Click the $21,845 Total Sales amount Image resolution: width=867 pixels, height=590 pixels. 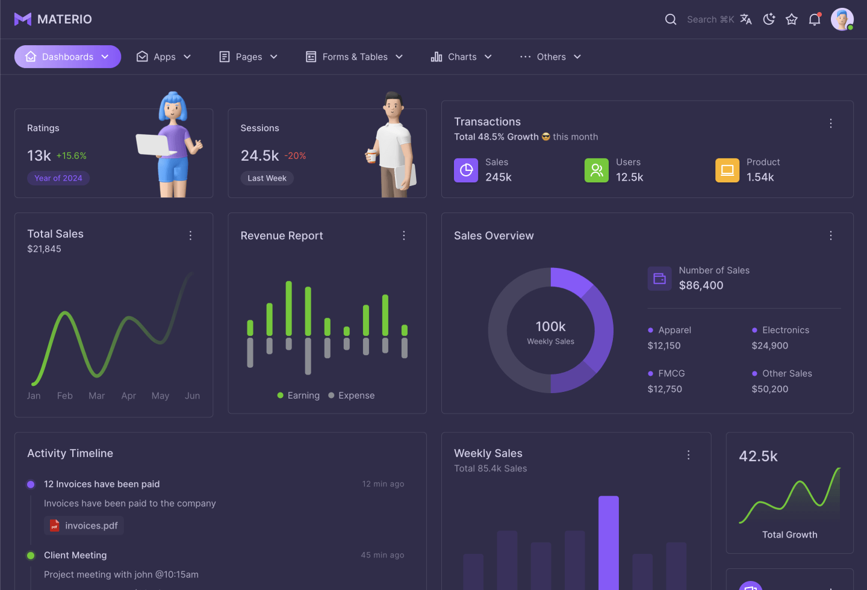(44, 249)
